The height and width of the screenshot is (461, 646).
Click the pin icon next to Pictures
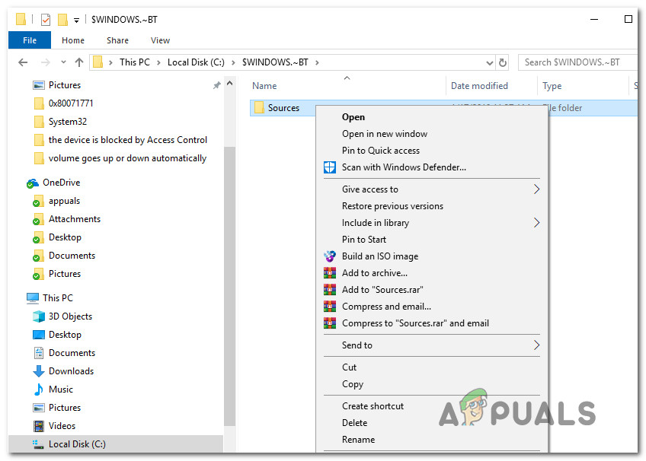pyautogui.click(x=216, y=85)
